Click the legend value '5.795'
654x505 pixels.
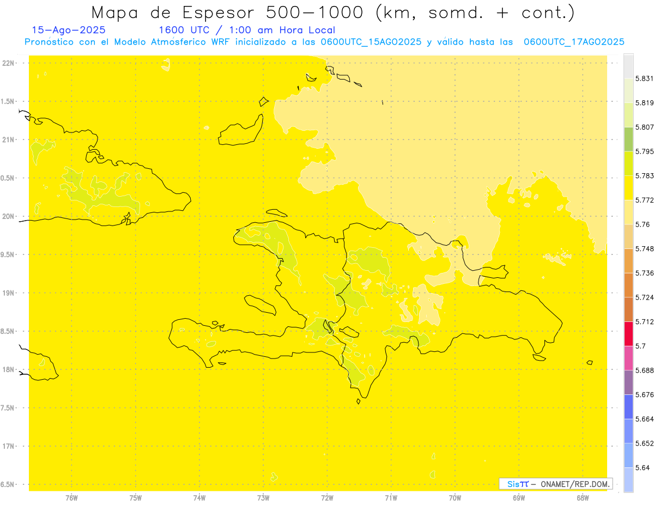click(644, 151)
